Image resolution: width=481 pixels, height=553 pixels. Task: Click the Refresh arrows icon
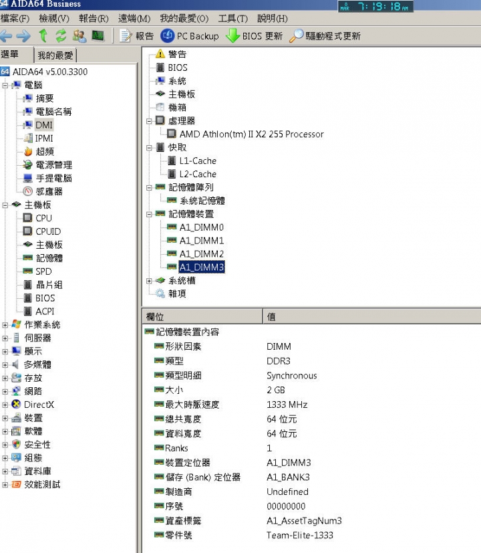point(61,35)
